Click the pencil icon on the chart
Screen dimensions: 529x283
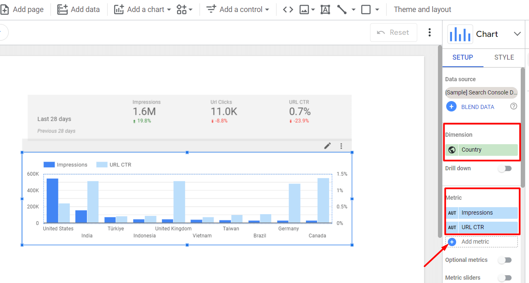pyautogui.click(x=327, y=146)
